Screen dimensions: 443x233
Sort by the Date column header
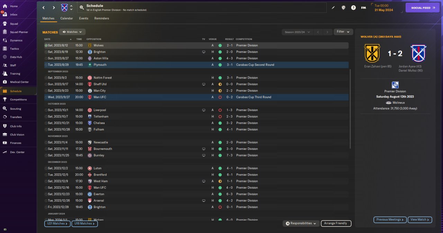[x=47, y=39]
